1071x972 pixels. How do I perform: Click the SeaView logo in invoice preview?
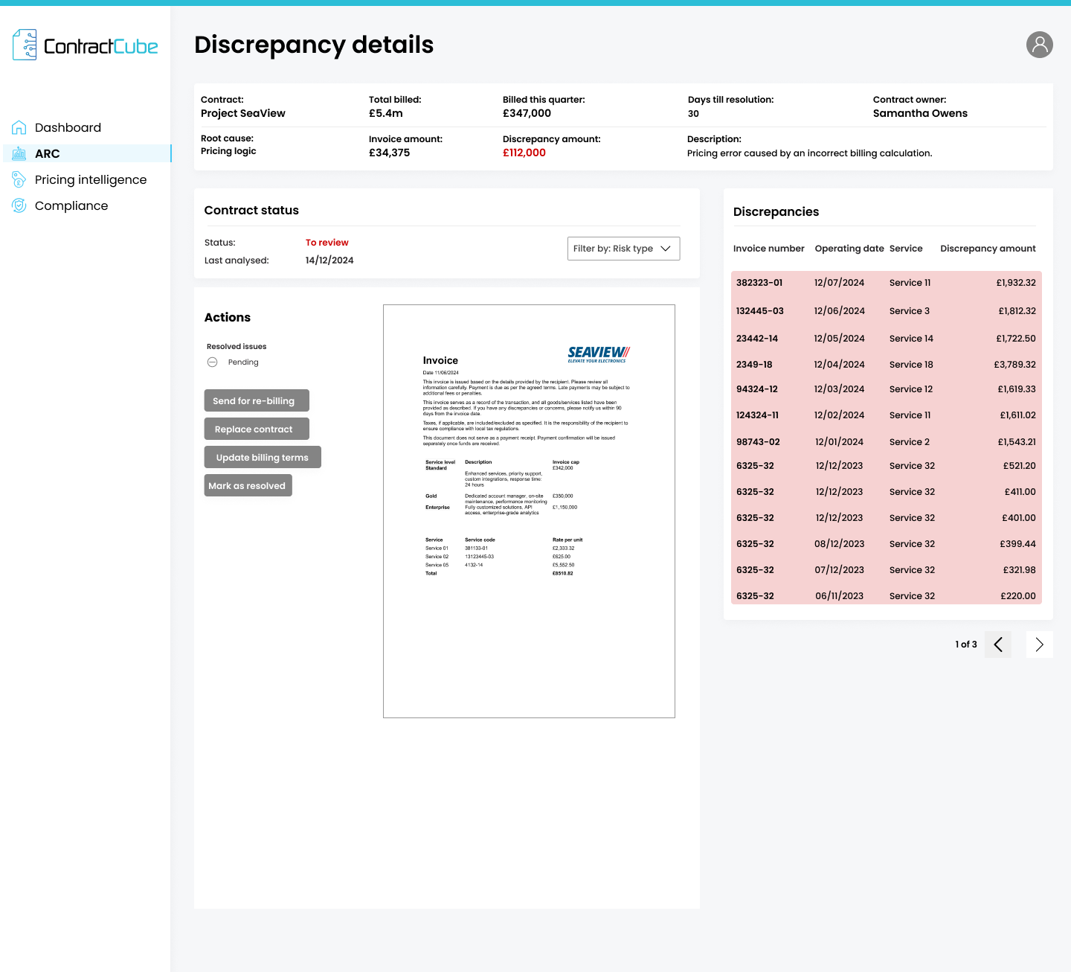[599, 354]
